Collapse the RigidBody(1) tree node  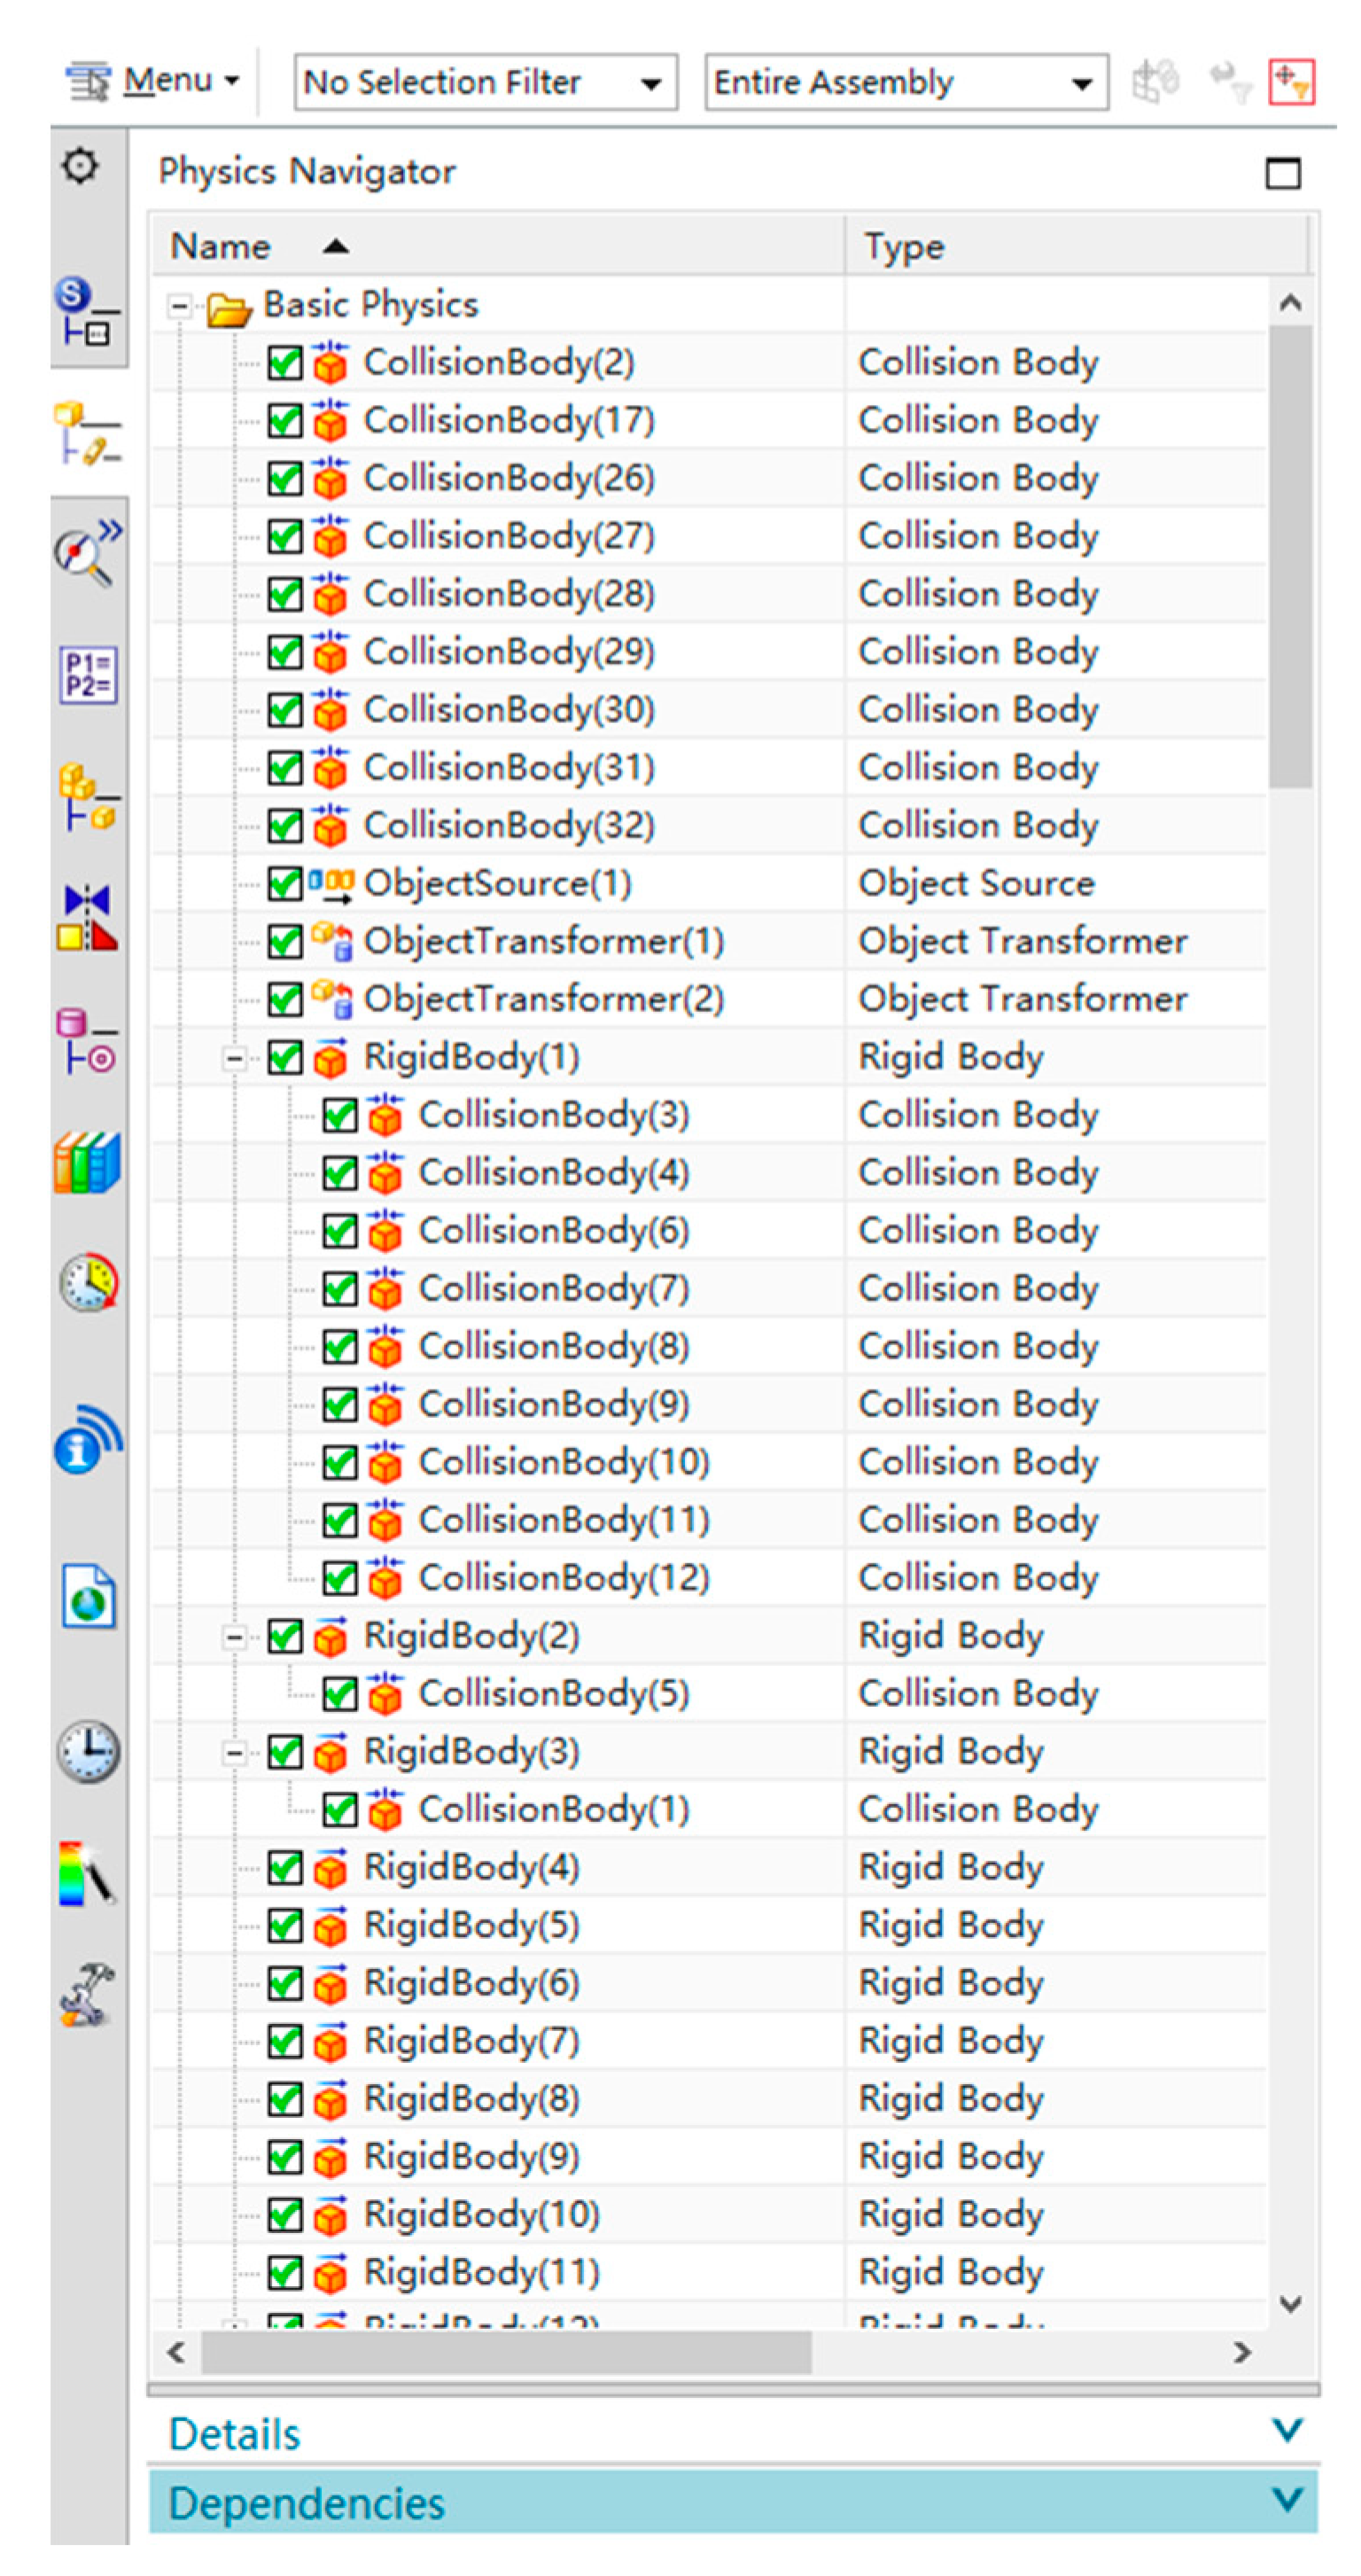tap(234, 1058)
